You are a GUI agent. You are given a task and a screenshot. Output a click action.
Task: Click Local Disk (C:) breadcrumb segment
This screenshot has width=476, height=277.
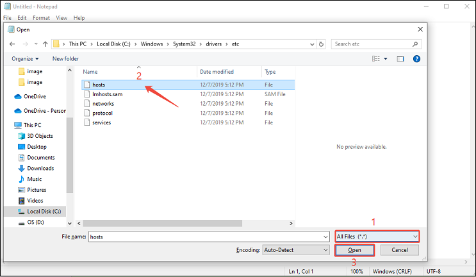[113, 44]
